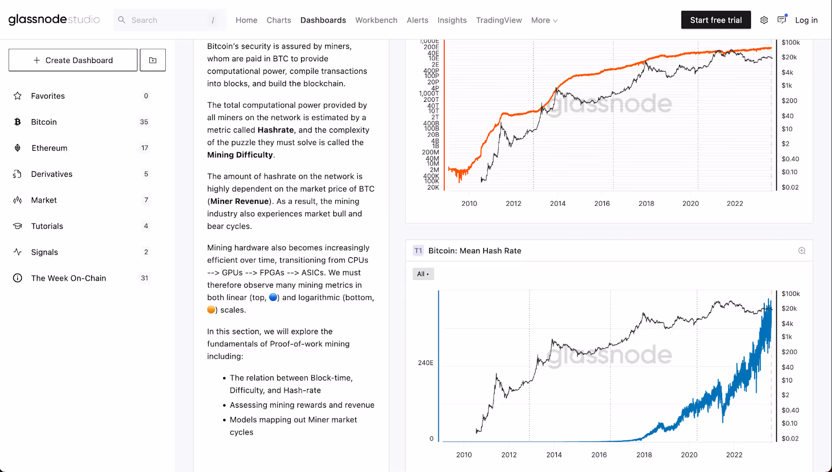
Task: Open the notifications bubble with blue dot
Action: pos(782,20)
